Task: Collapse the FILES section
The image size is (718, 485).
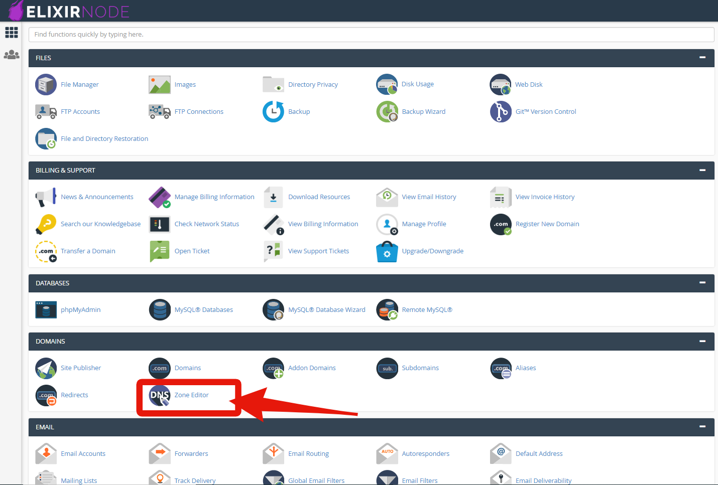Action: [702, 58]
